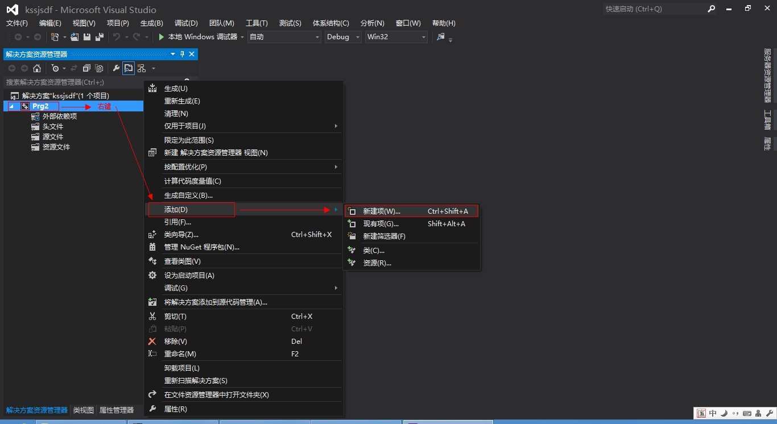Pin the Solution Explorer panel
This screenshot has width=777, height=424.
[182, 54]
